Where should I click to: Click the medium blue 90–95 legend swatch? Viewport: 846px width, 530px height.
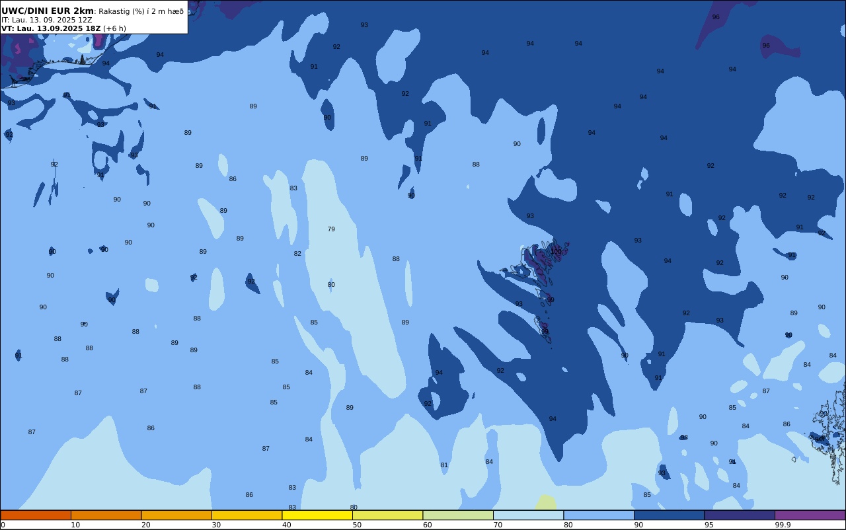[x=669, y=515]
